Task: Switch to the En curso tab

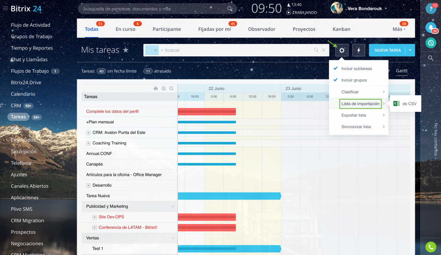Action: pyautogui.click(x=125, y=29)
